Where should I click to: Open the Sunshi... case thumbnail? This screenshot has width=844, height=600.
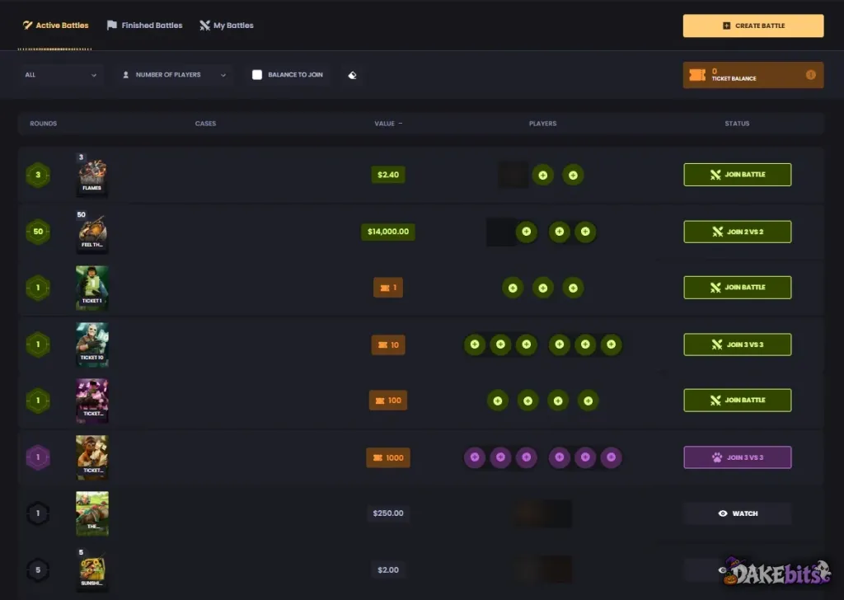pyautogui.click(x=92, y=570)
